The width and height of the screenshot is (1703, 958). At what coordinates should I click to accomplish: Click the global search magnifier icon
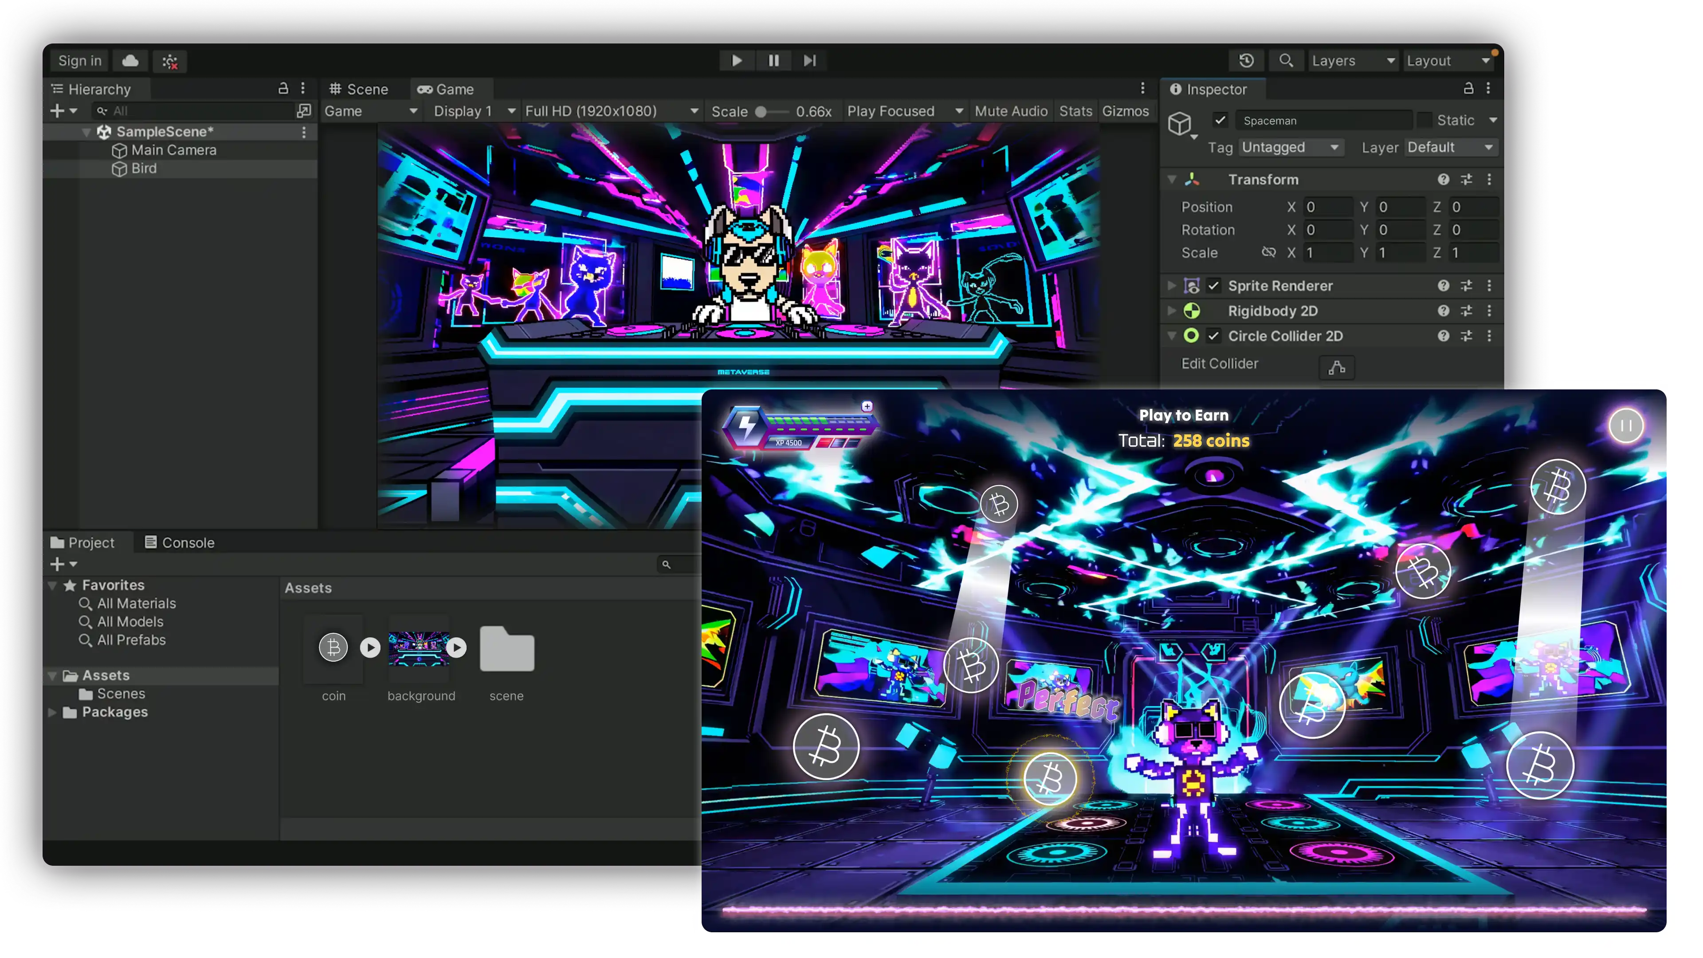point(1286,61)
